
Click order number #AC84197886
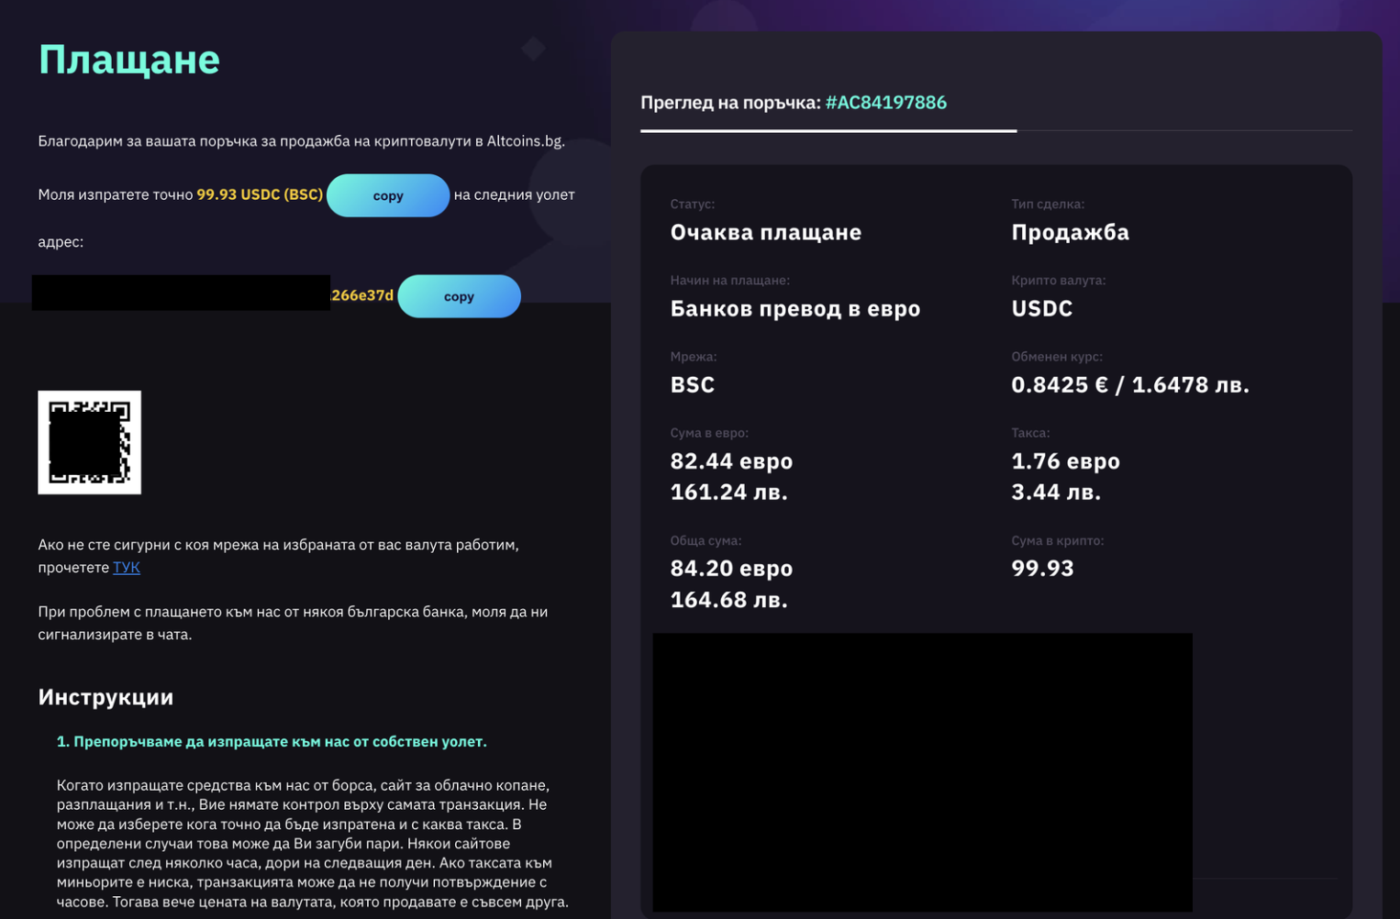click(885, 103)
